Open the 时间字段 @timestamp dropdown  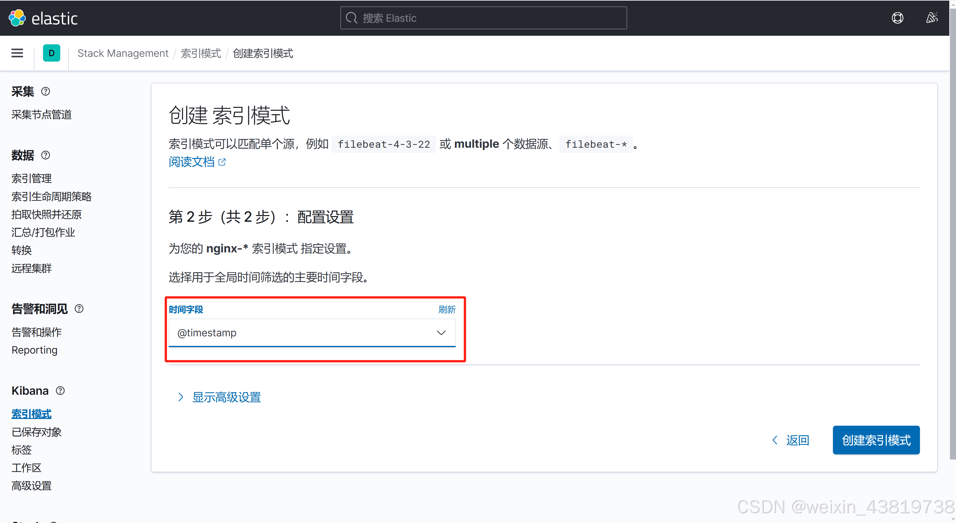click(x=312, y=333)
